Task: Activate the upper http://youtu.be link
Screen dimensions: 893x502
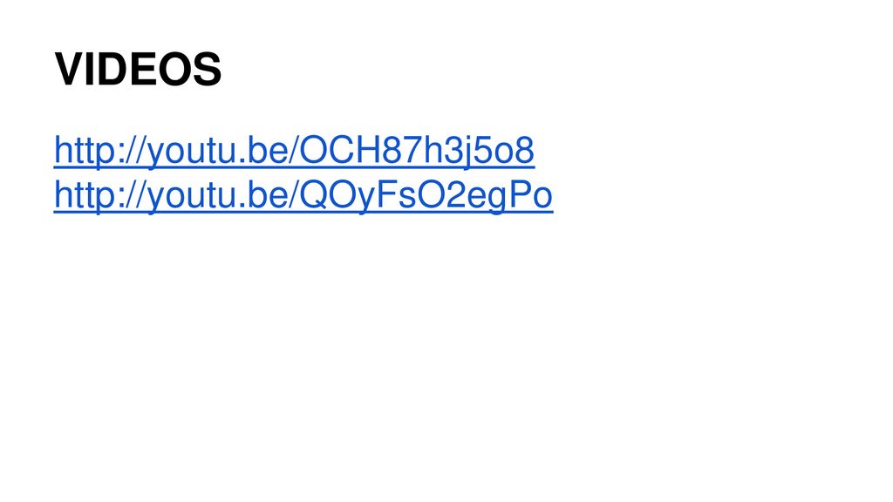Action: click(294, 151)
